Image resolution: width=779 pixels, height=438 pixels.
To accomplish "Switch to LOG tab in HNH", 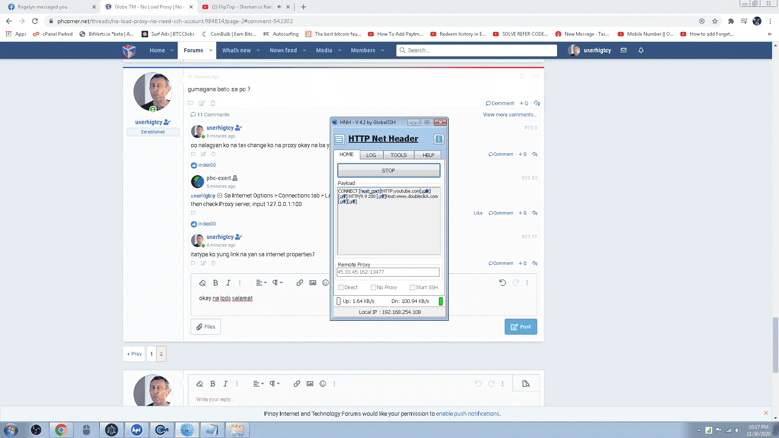I will pos(371,155).
